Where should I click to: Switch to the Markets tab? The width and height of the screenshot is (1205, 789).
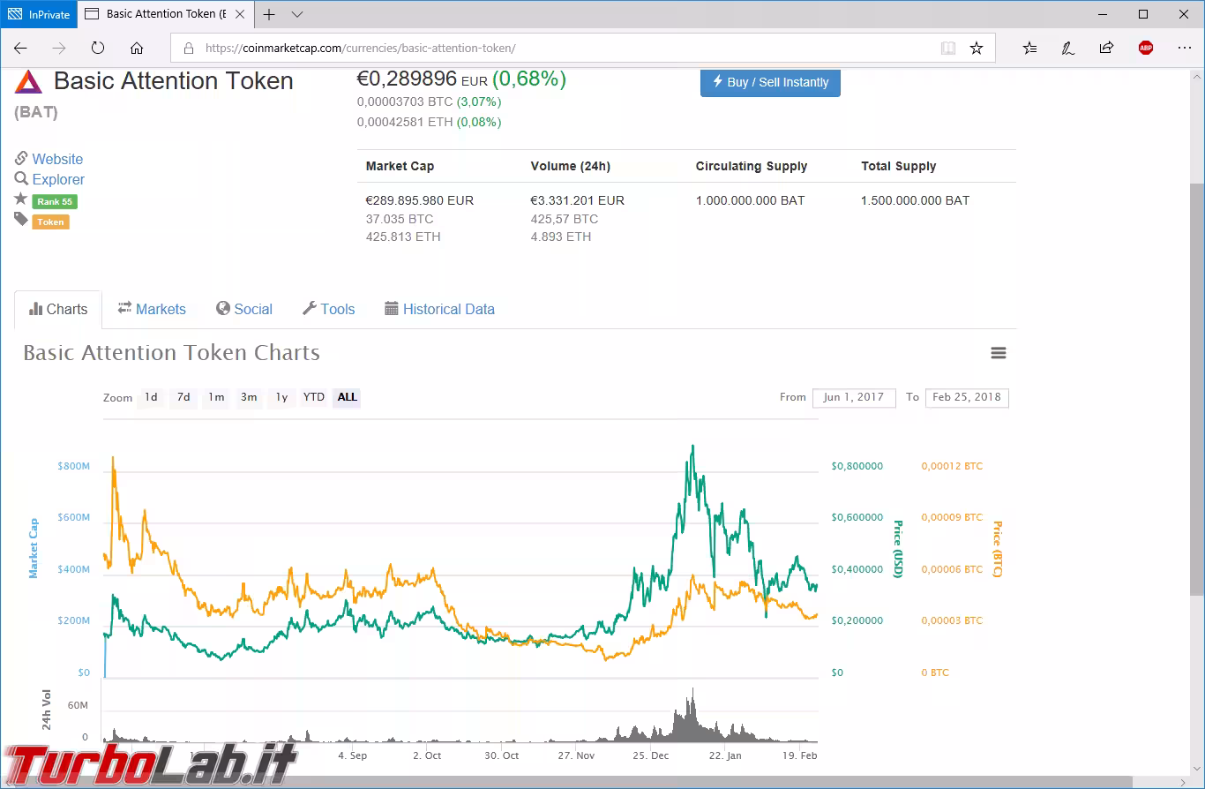coord(152,309)
